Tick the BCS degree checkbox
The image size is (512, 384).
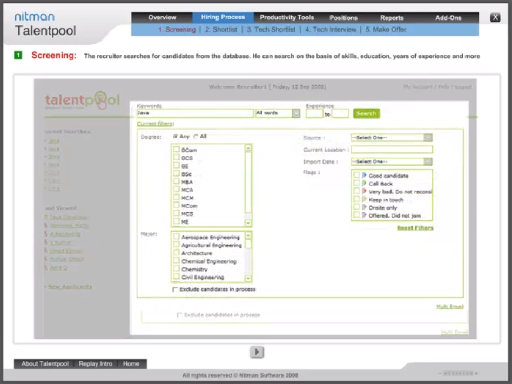[177, 158]
